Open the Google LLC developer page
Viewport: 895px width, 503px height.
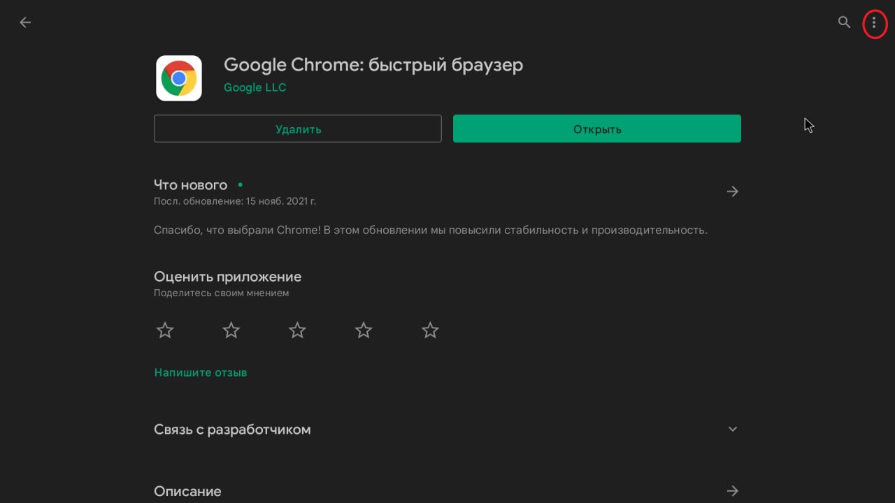[255, 87]
